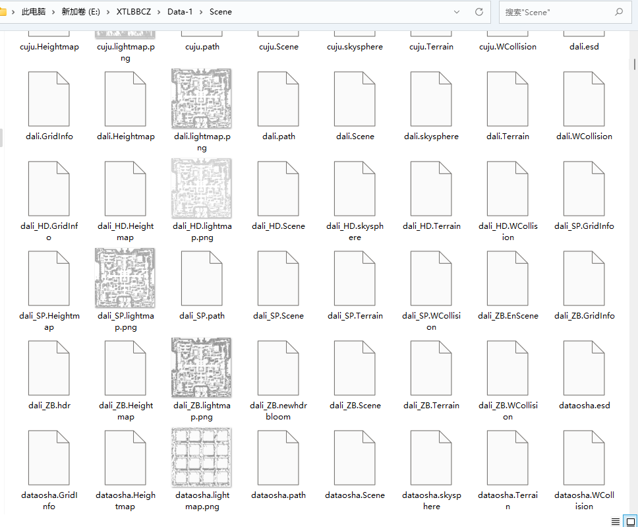Select dataosha.lightmap.png thumbnail
Image resolution: width=638 pixels, height=527 pixels.
click(x=202, y=457)
